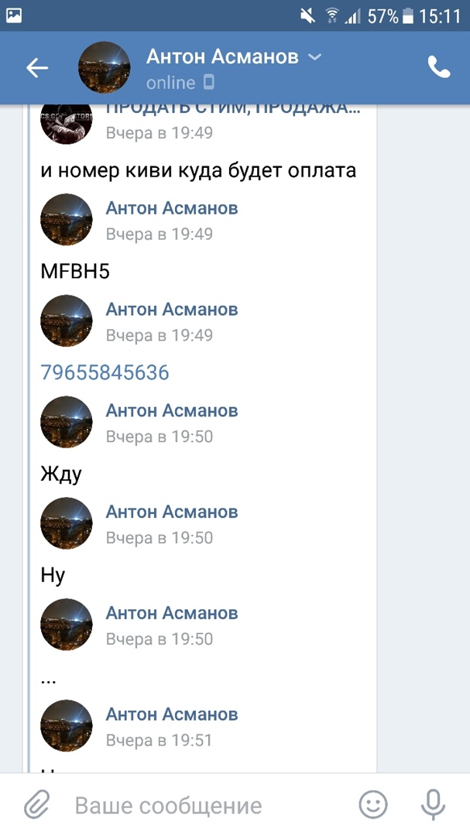Open the emoji smiley picker
The height and width of the screenshot is (836, 470).
coord(373,804)
